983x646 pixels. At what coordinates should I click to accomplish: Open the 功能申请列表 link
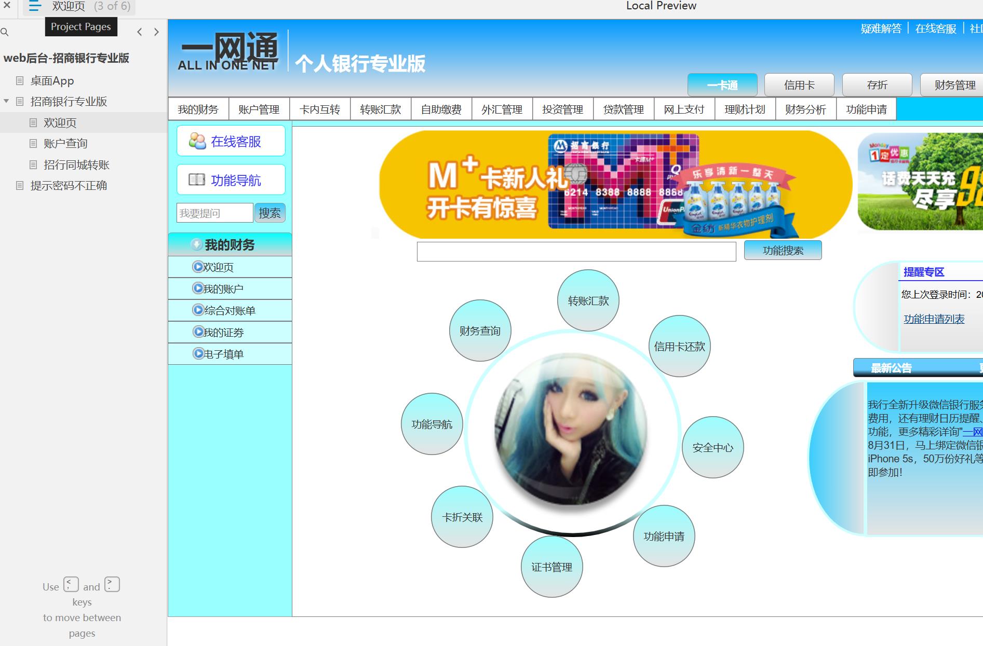[934, 319]
